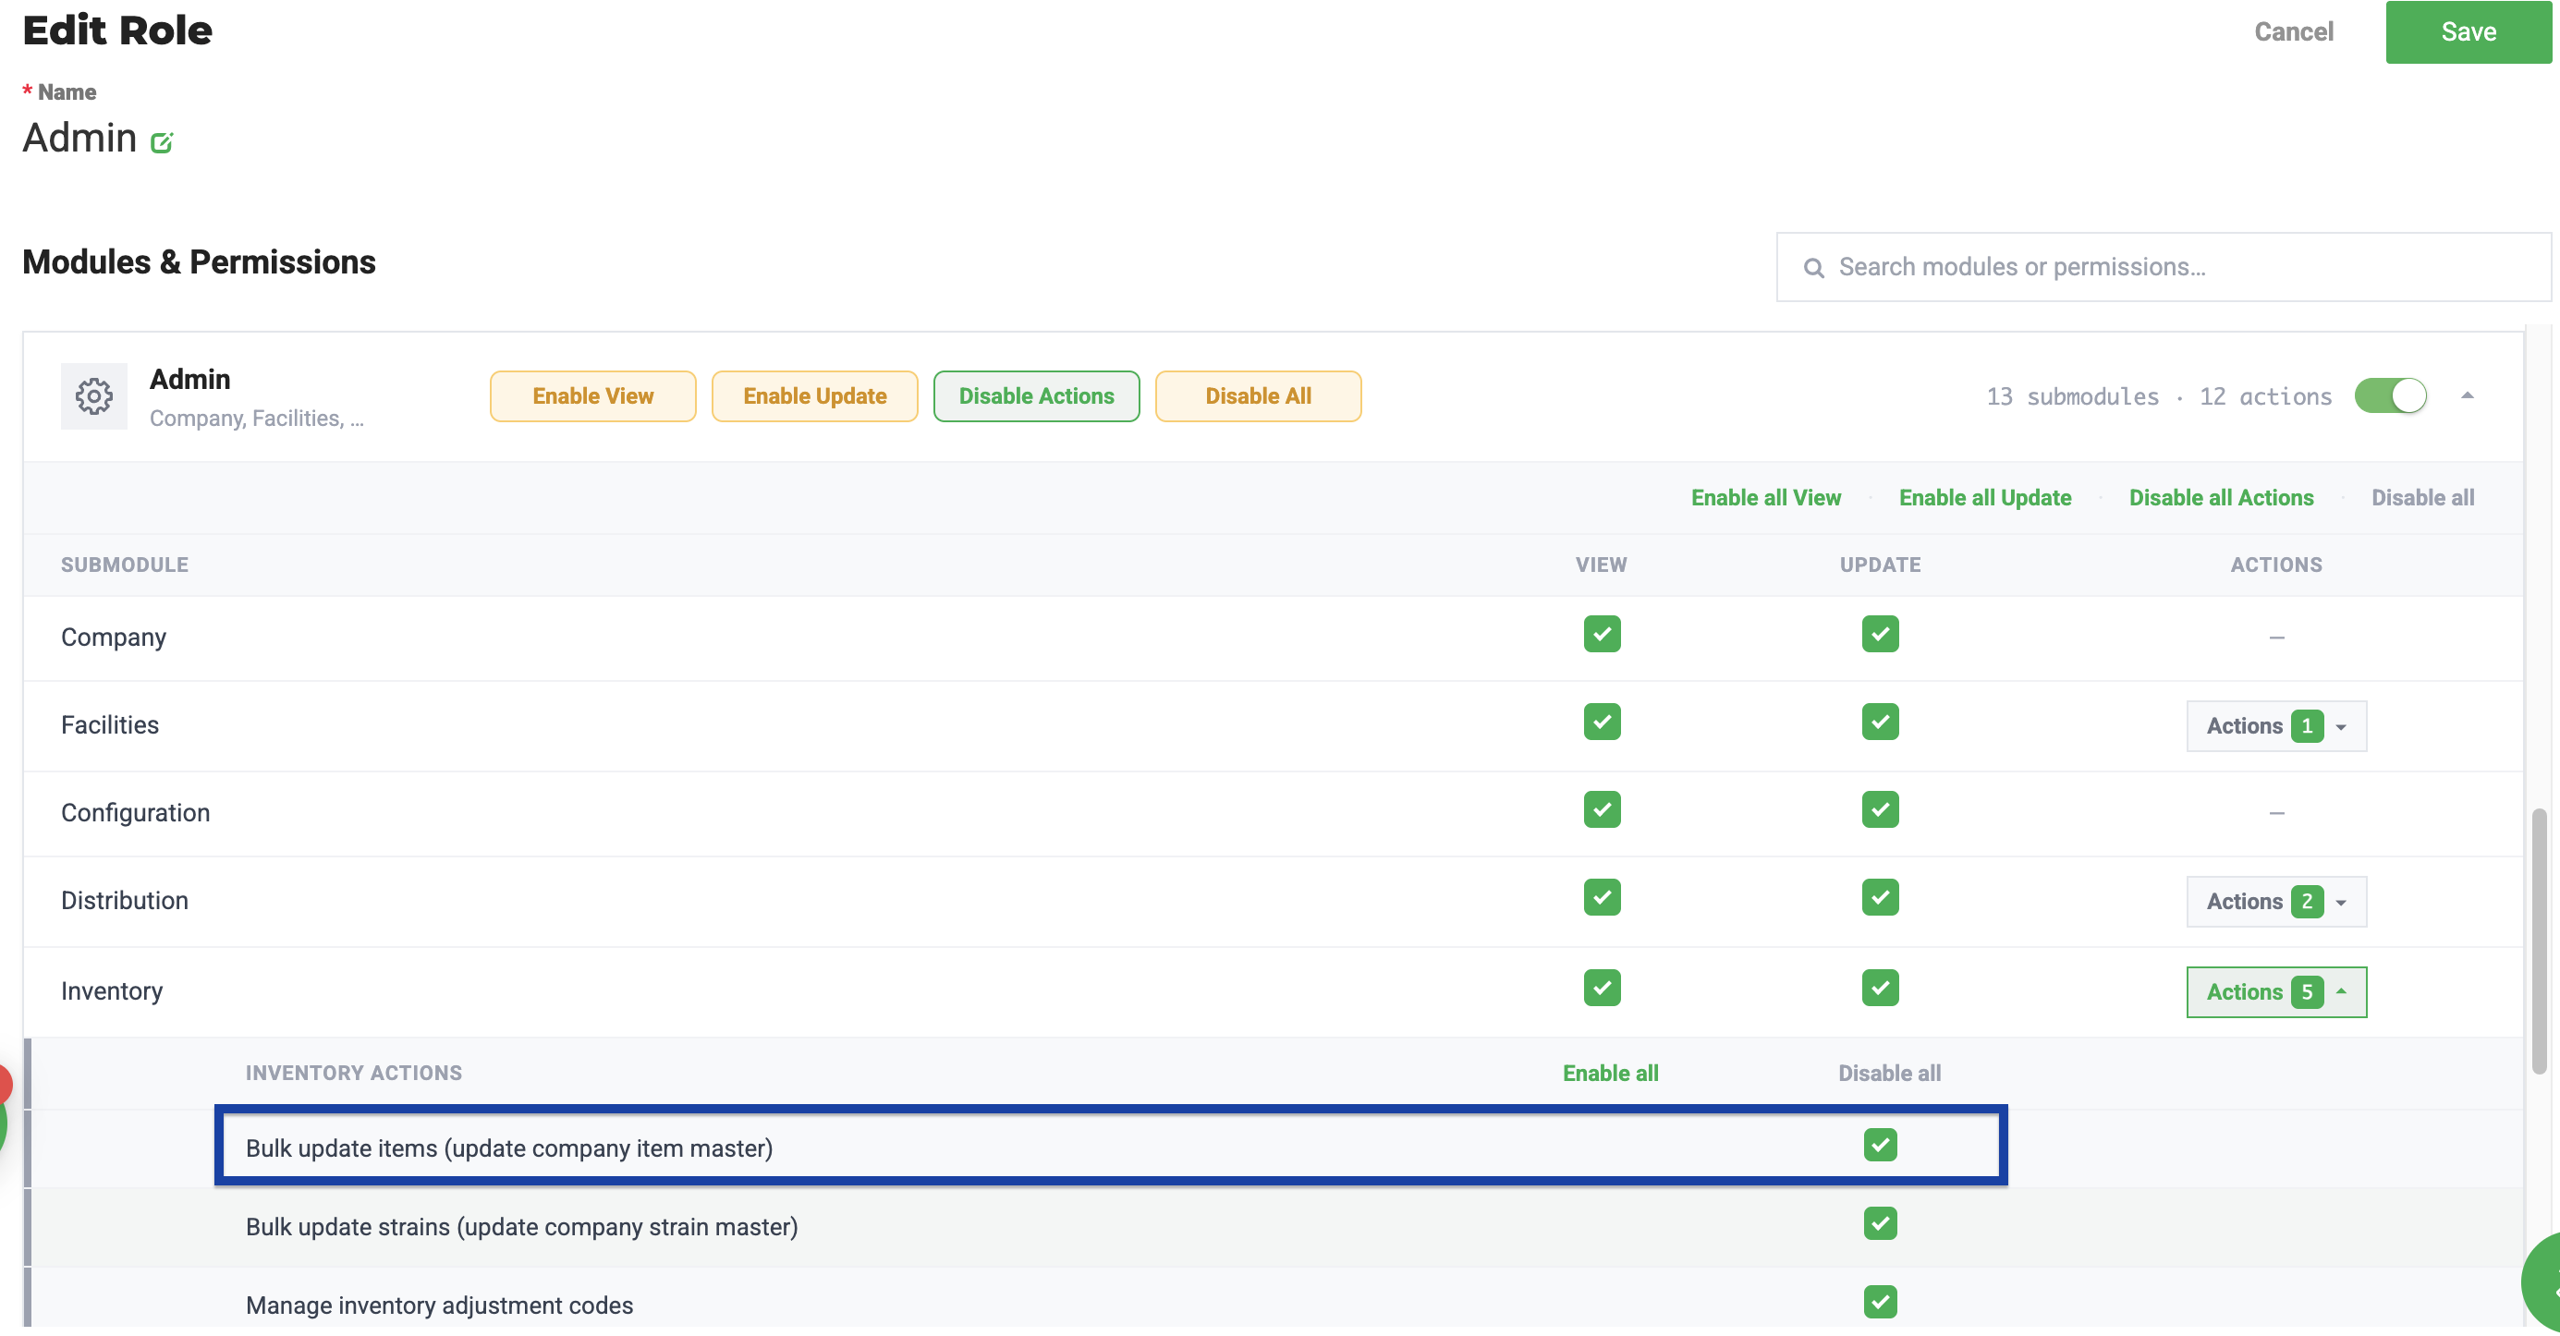Uncheck Inventory View checkbox
Screen dimensions: 2560x1336
click(1602, 989)
